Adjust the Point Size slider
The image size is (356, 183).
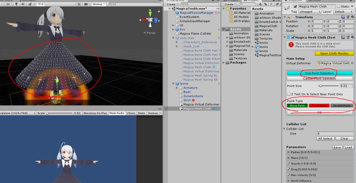click(x=328, y=86)
